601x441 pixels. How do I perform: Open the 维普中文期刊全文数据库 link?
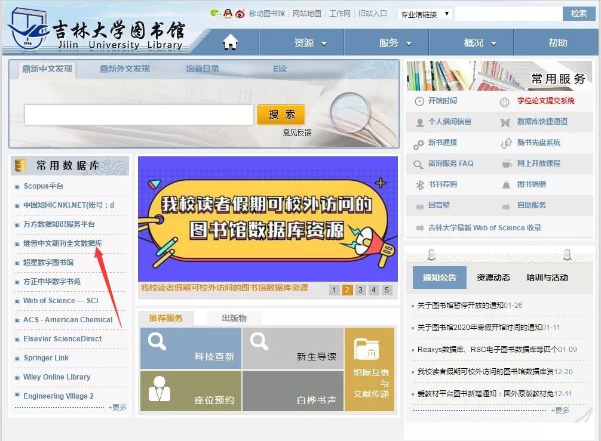[x=63, y=243]
